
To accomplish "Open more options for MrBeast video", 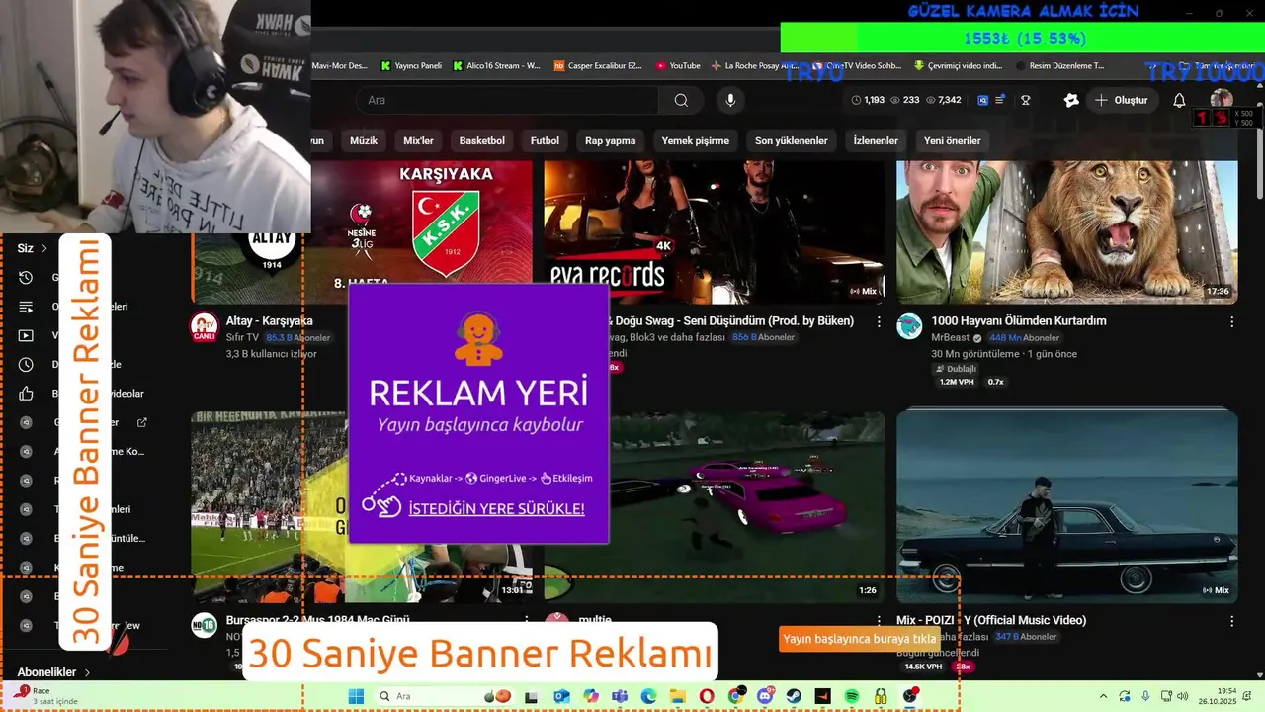I will 1231,321.
